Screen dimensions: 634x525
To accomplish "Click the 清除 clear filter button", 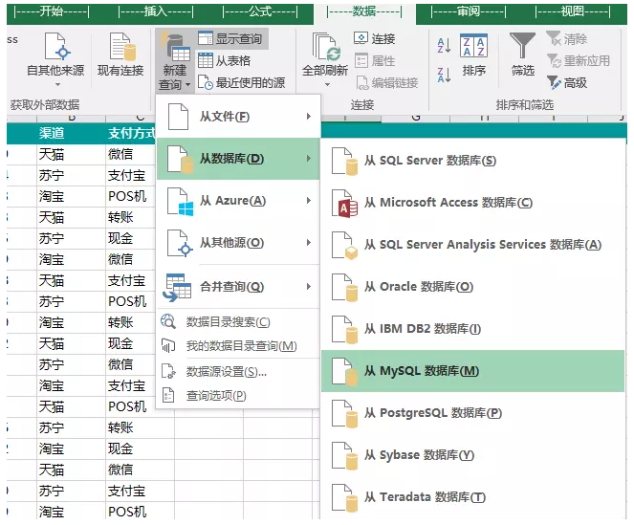I will click(x=566, y=39).
